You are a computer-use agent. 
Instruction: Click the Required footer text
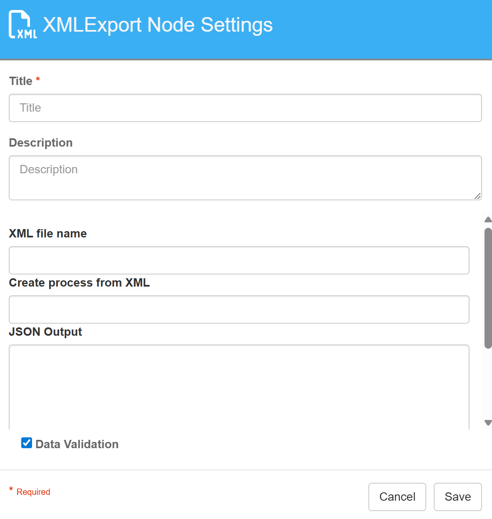[x=33, y=492]
